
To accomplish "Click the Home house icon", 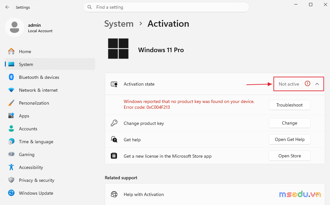I will tap(11, 51).
